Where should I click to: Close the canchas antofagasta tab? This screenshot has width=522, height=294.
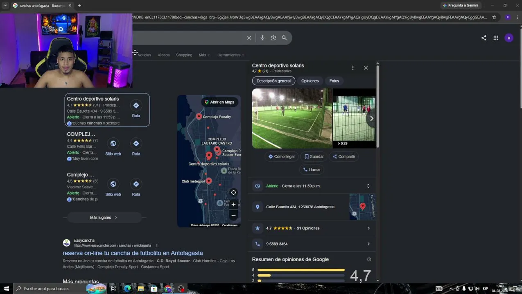point(70,5)
